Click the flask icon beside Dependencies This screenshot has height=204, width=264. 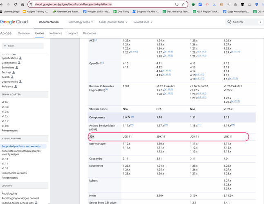coord(20,82)
